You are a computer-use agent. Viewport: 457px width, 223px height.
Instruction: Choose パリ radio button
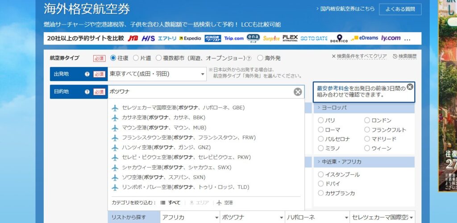[320, 120]
